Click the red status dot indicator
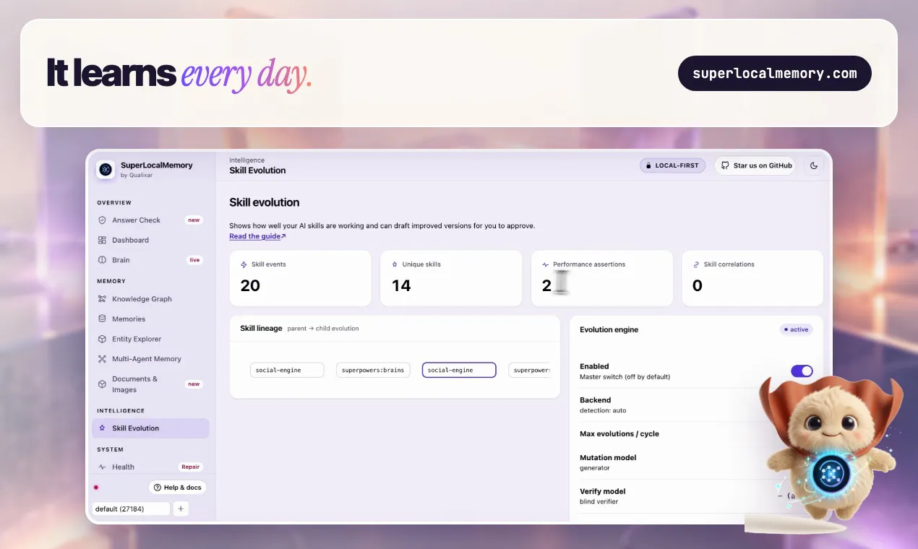This screenshot has width=918, height=549. coord(96,488)
